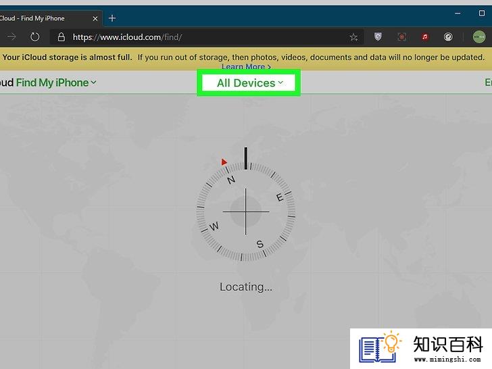View site security via the padlock icon

62,37
